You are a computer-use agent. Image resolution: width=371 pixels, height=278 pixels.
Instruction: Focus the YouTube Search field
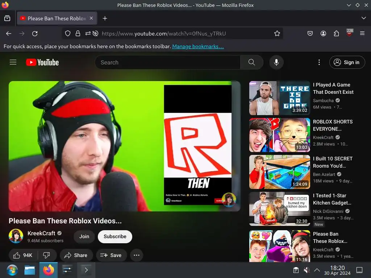167,62
